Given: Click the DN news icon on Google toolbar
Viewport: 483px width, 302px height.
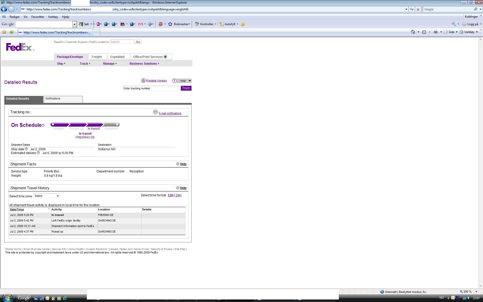Looking at the screenshot, I should coord(123,24).
